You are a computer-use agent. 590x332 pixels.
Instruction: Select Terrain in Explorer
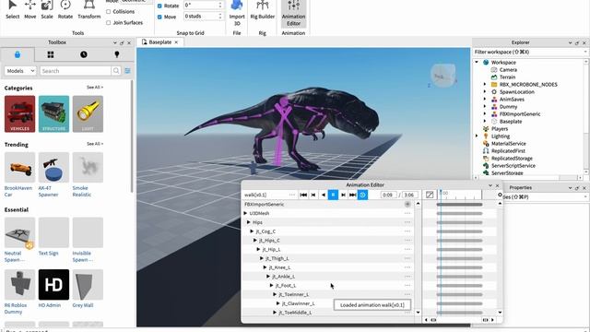click(507, 77)
